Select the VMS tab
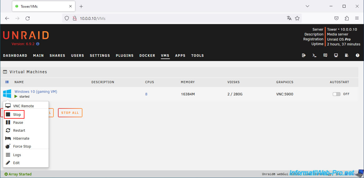Viewport: 364px width, 178px height. point(165,56)
